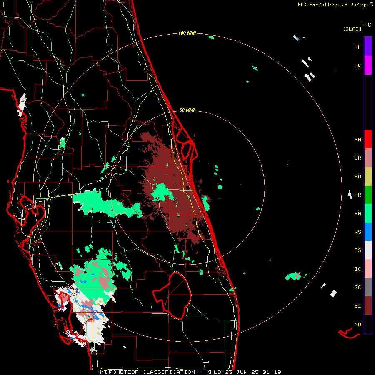
Task: Click the BD legend label
Action: 357,177
